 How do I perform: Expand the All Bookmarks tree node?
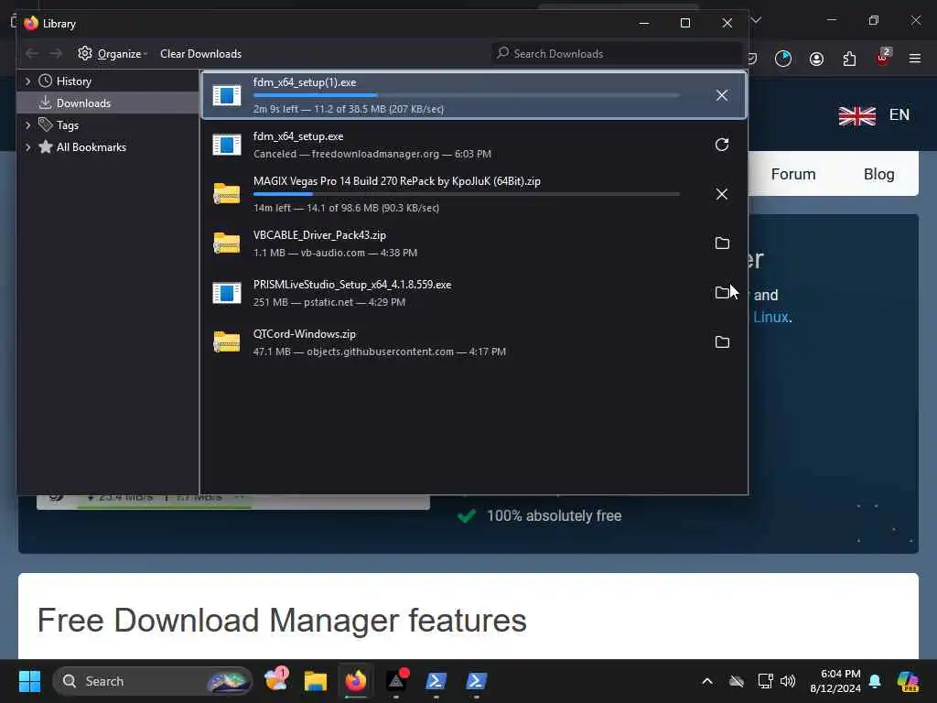tap(27, 147)
